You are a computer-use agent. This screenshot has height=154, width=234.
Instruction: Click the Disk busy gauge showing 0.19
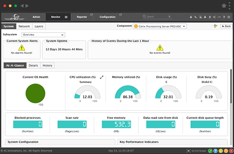[x=209, y=92]
